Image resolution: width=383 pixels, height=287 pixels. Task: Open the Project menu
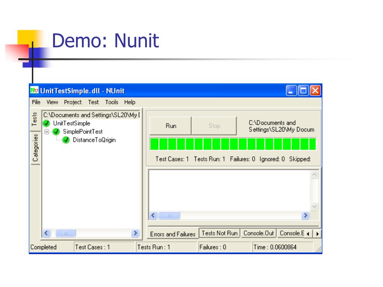point(73,102)
